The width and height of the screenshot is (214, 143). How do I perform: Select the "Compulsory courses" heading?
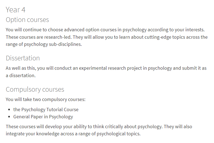click(35, 89)
